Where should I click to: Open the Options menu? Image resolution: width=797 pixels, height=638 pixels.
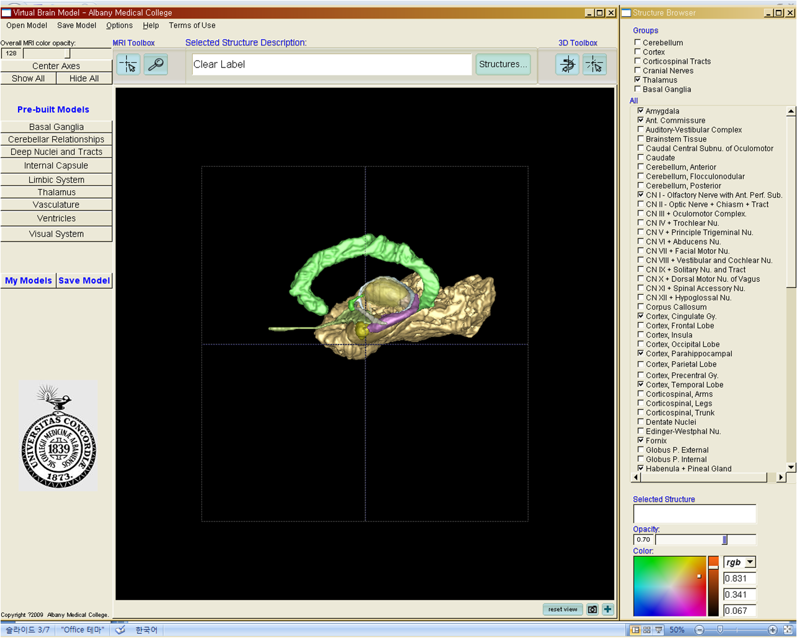coord(119,25)
